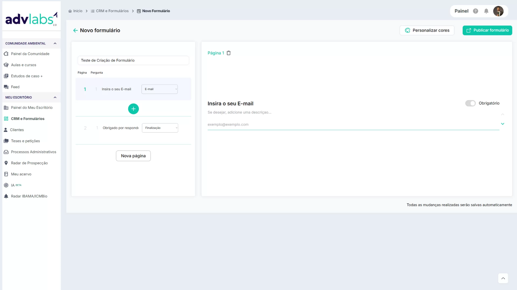Open the notifications bell
The width and height of the screenshot is (517, 290).
[486, 11]
